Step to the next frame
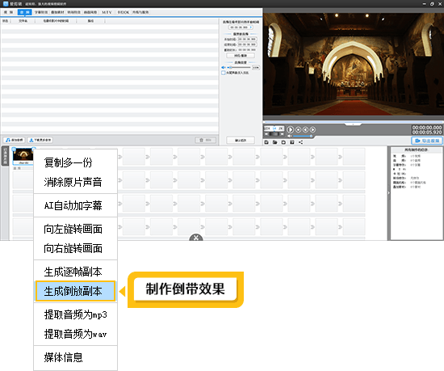 (312, 129)
